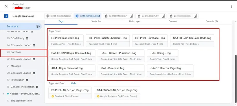Switch to the Variables tab
The image size is (237, 106).
pyautogui.click(x=96, y=21)
